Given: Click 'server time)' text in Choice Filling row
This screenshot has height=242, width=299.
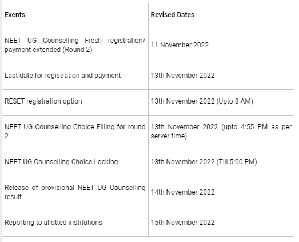Looking at the screenshot, I should click(x=169, y=136).
